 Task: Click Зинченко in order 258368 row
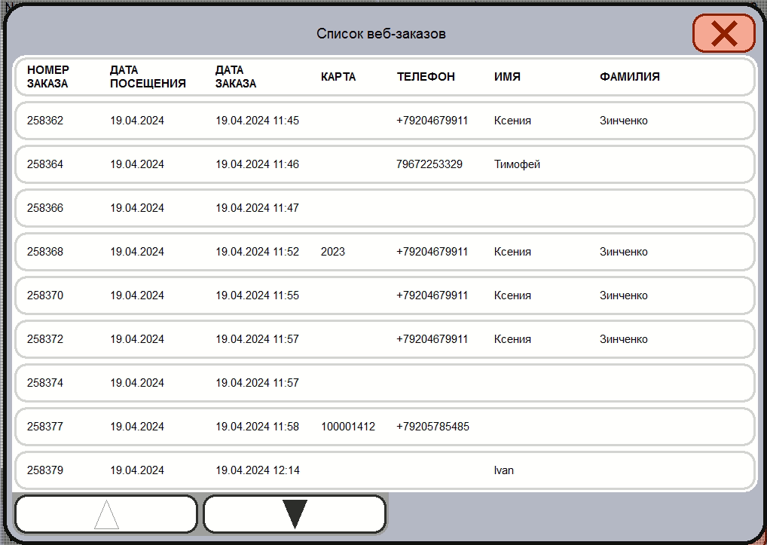pos(624,252)
